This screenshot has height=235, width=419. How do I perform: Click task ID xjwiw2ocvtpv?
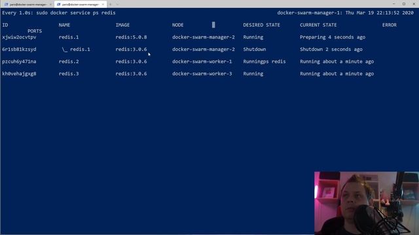(19, 37)
